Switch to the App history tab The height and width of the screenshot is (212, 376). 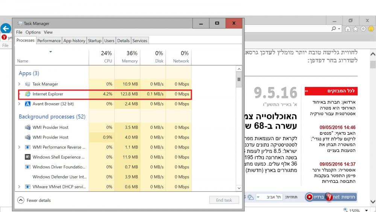[74, 41]
